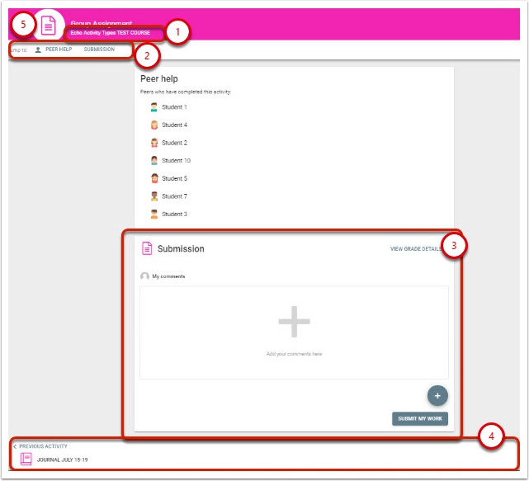Open View Grade Details link

[x=415, y=248]
